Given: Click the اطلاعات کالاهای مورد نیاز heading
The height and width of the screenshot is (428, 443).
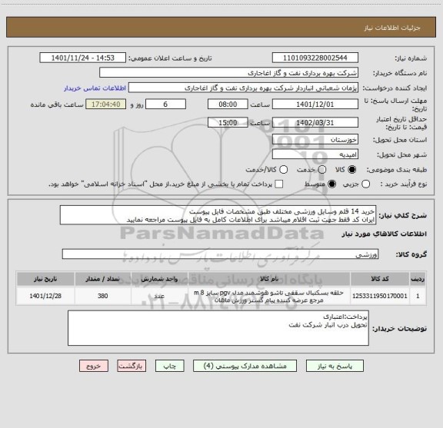Looking at the screenshot, I should [385, 234].
